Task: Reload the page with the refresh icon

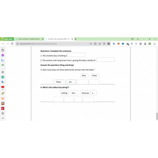Action: pyautogui.click(x=12, y=44)
